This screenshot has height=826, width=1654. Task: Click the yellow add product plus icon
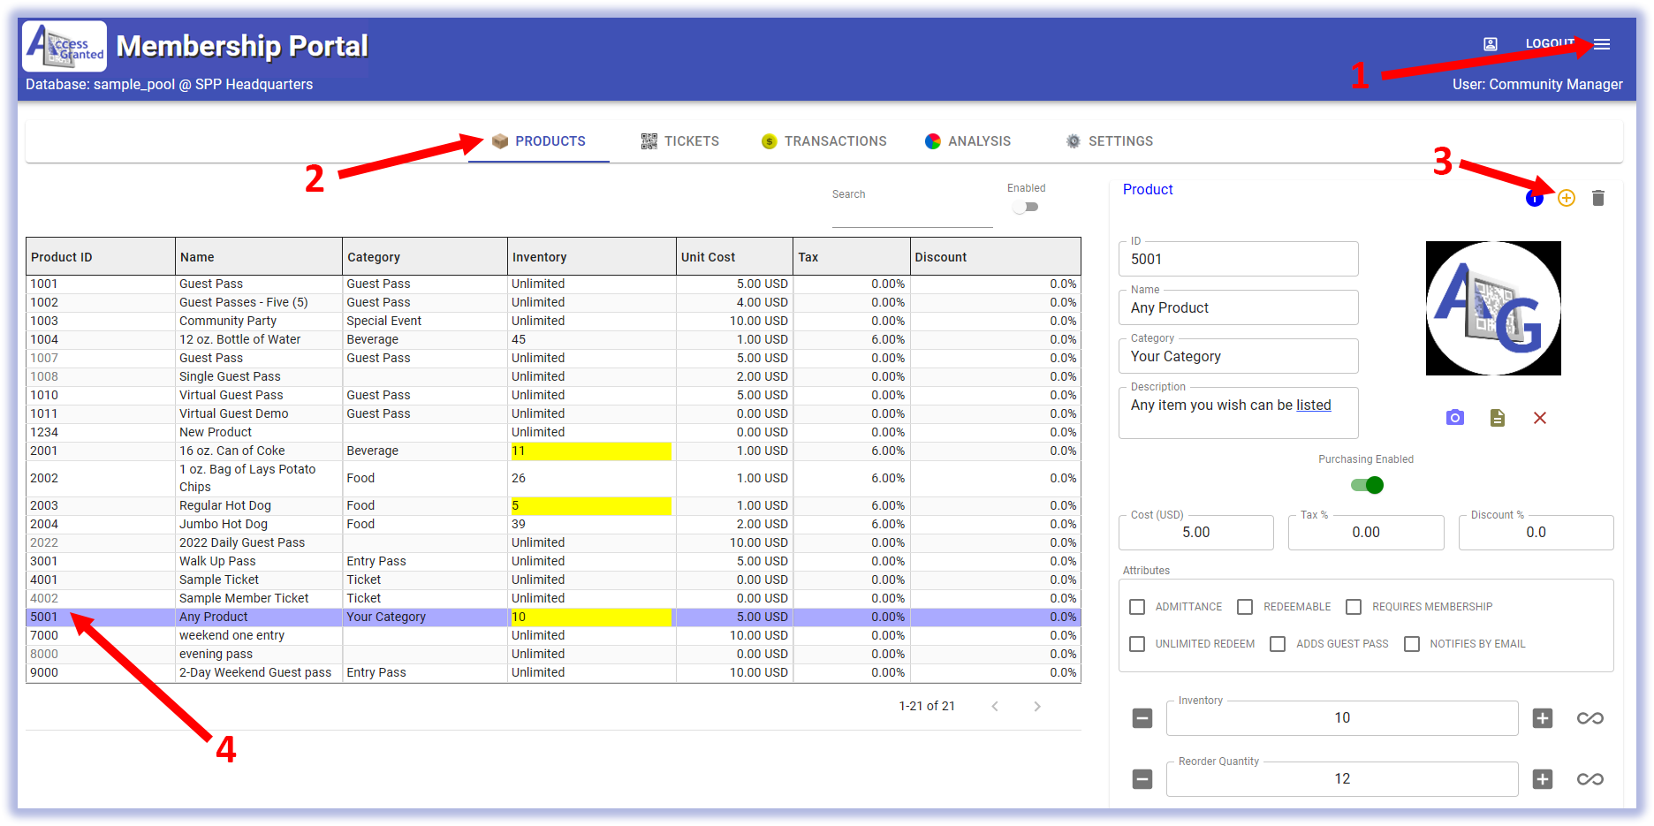(x=1566, y=199)
